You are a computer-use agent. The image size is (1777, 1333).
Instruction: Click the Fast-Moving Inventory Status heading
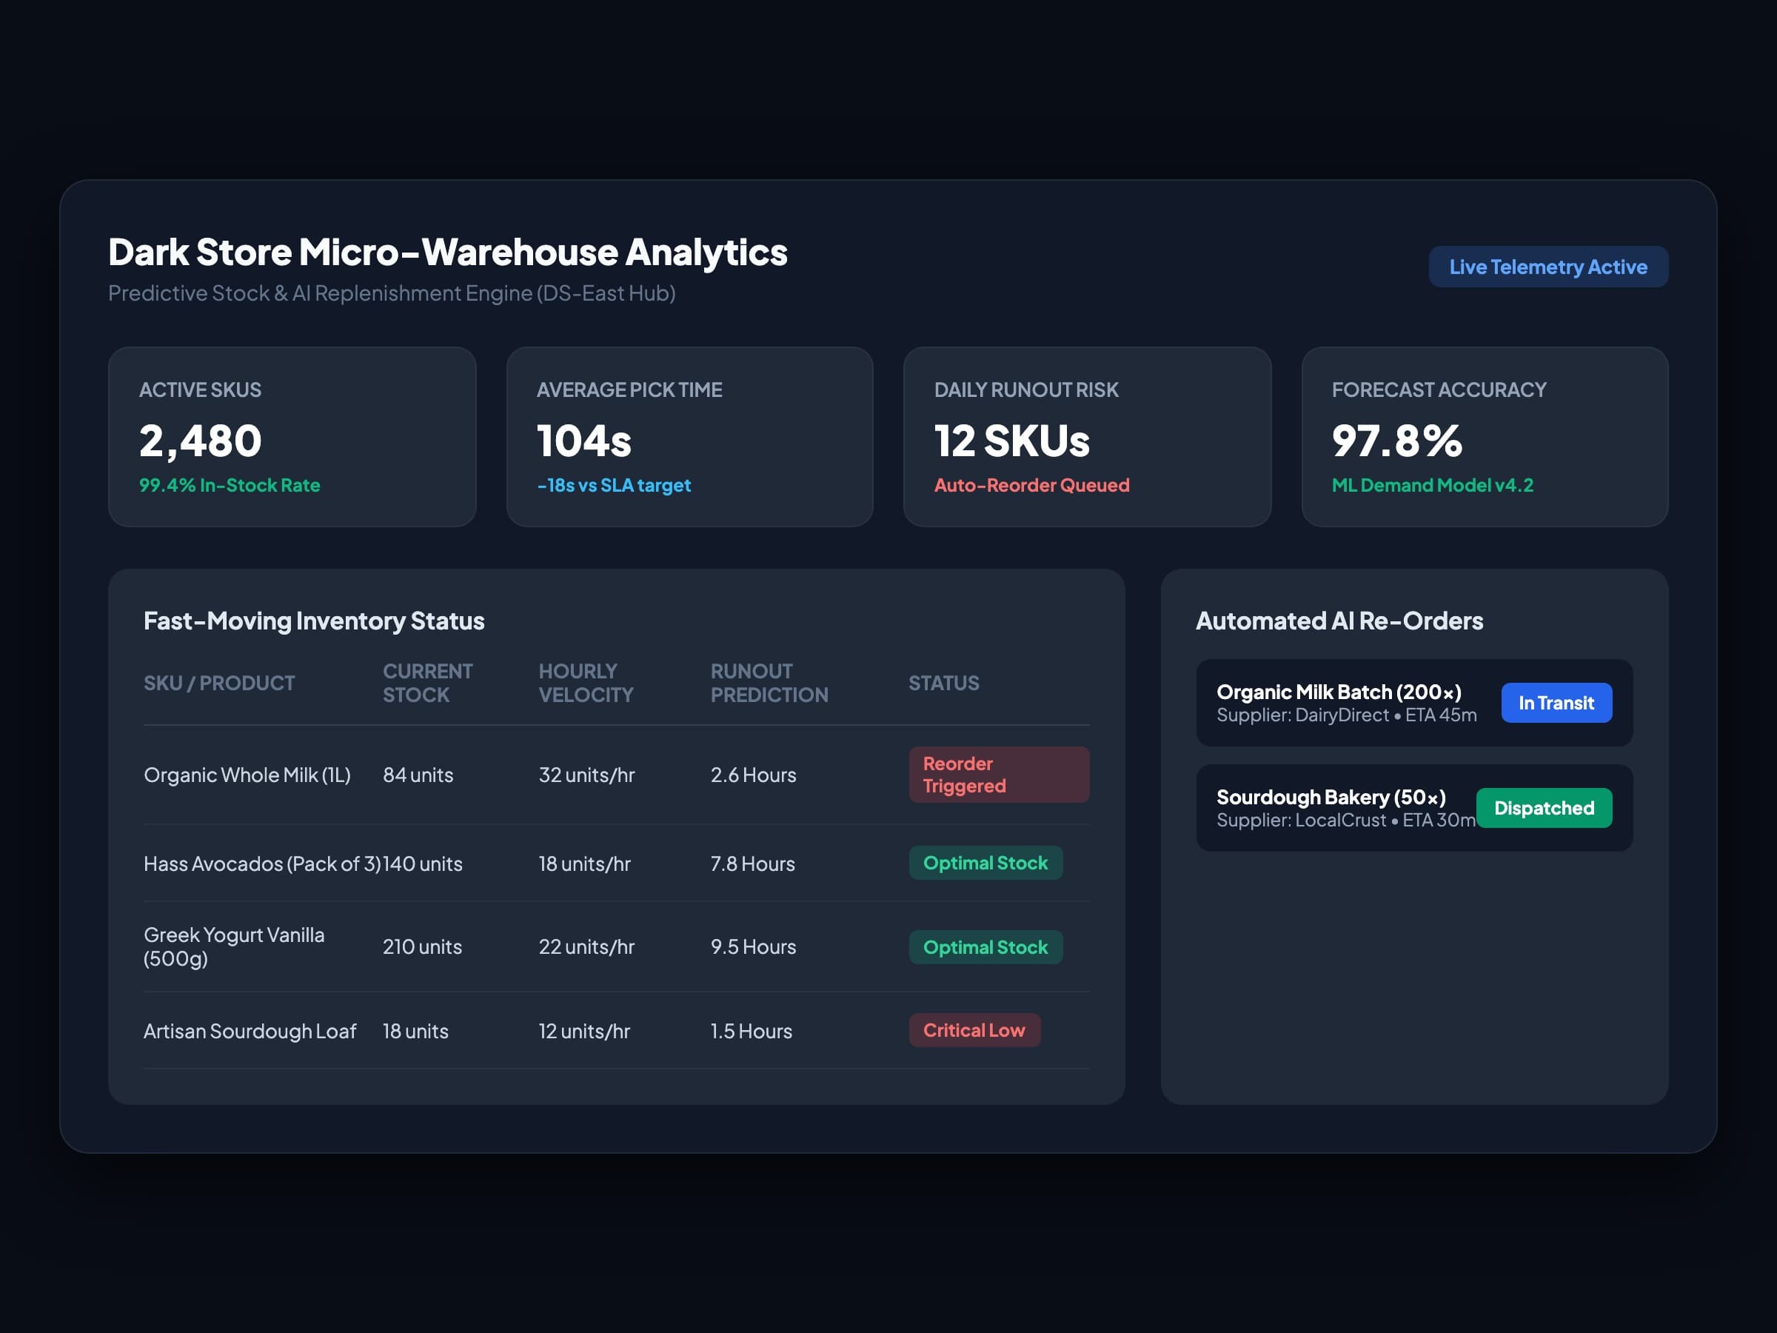314,621
